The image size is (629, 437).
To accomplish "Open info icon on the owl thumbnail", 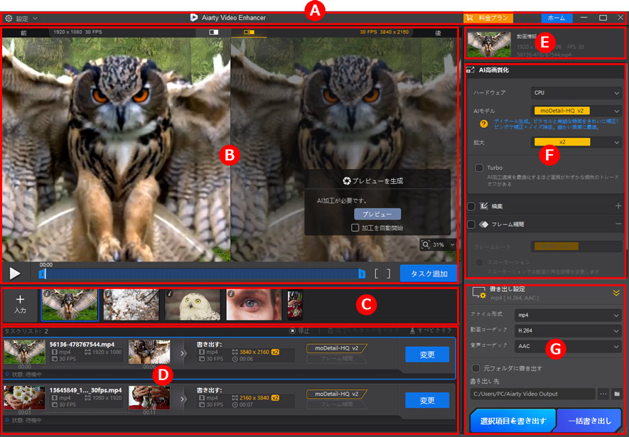I will coord(46,294).
